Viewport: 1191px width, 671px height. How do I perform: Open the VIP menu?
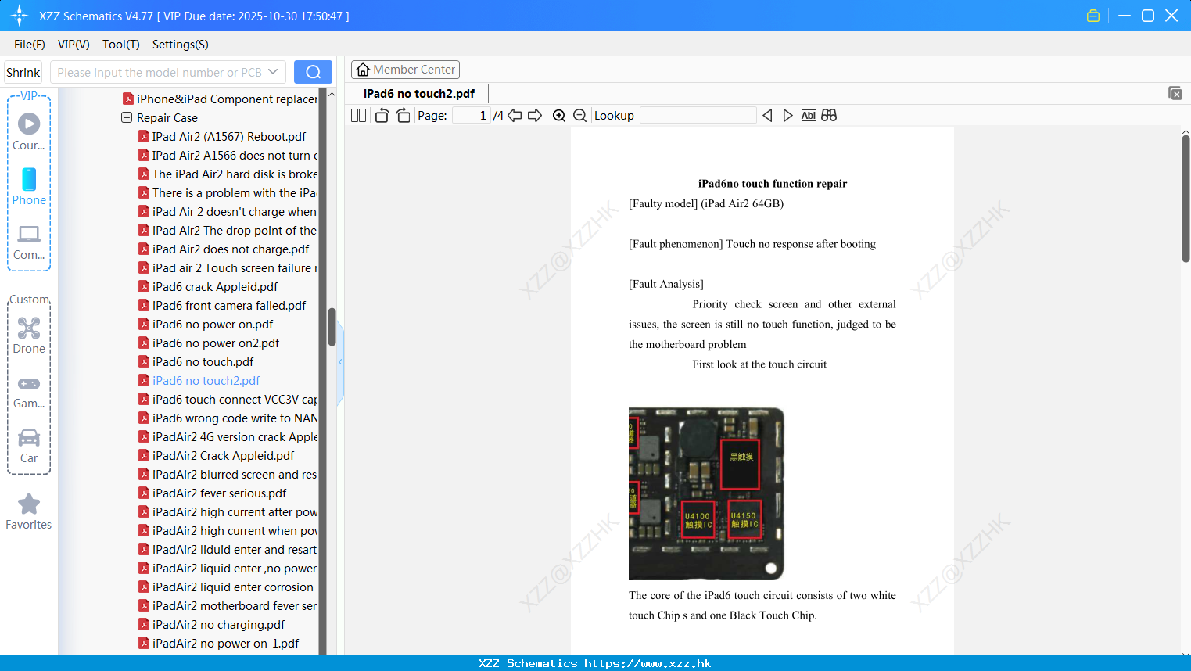(x=74, y=45)
